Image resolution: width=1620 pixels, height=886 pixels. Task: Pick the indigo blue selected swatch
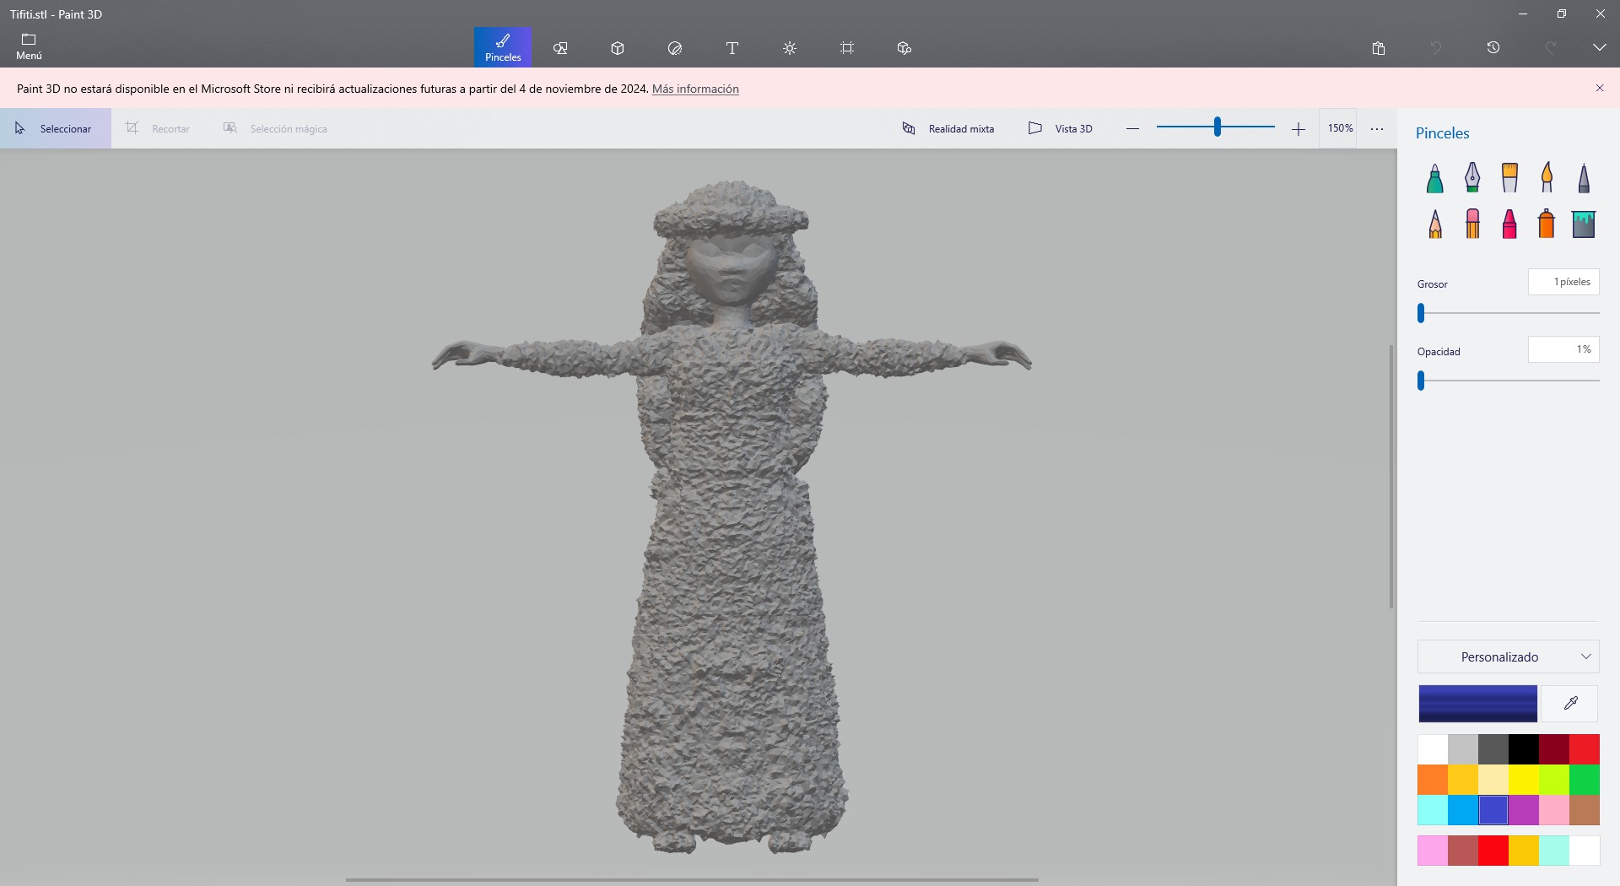(x=1493, y=810)
